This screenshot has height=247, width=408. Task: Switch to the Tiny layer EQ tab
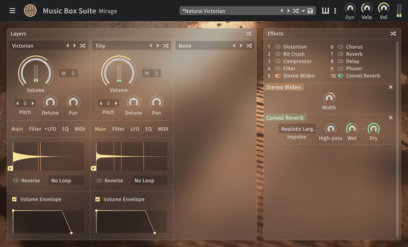click(148, 129)
